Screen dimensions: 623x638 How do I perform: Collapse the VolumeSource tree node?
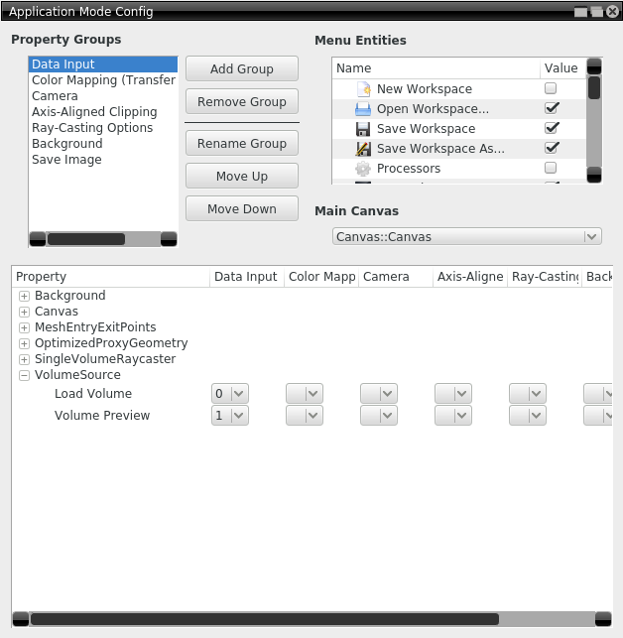[25, 375]
